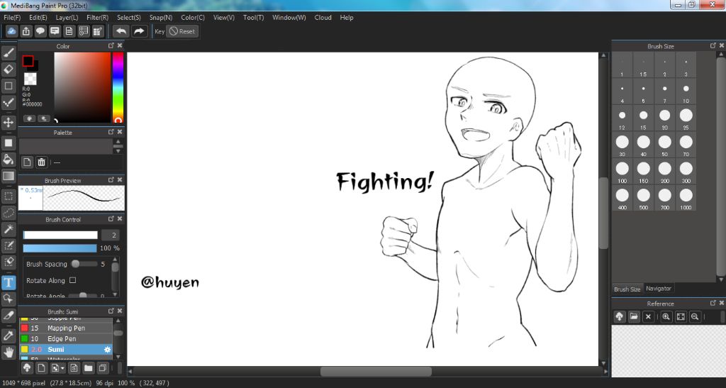
Task: Open the Layer(L) menu
Action: [x=67, y=18]
